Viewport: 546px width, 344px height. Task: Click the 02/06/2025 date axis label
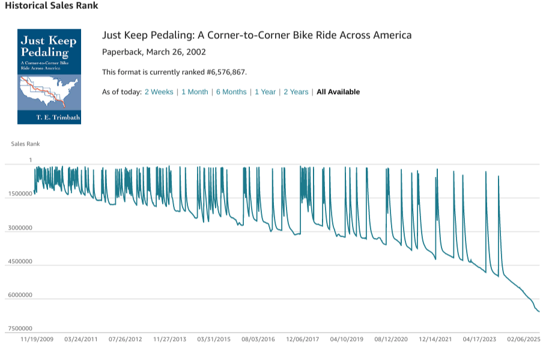click(x=522, y=339)
